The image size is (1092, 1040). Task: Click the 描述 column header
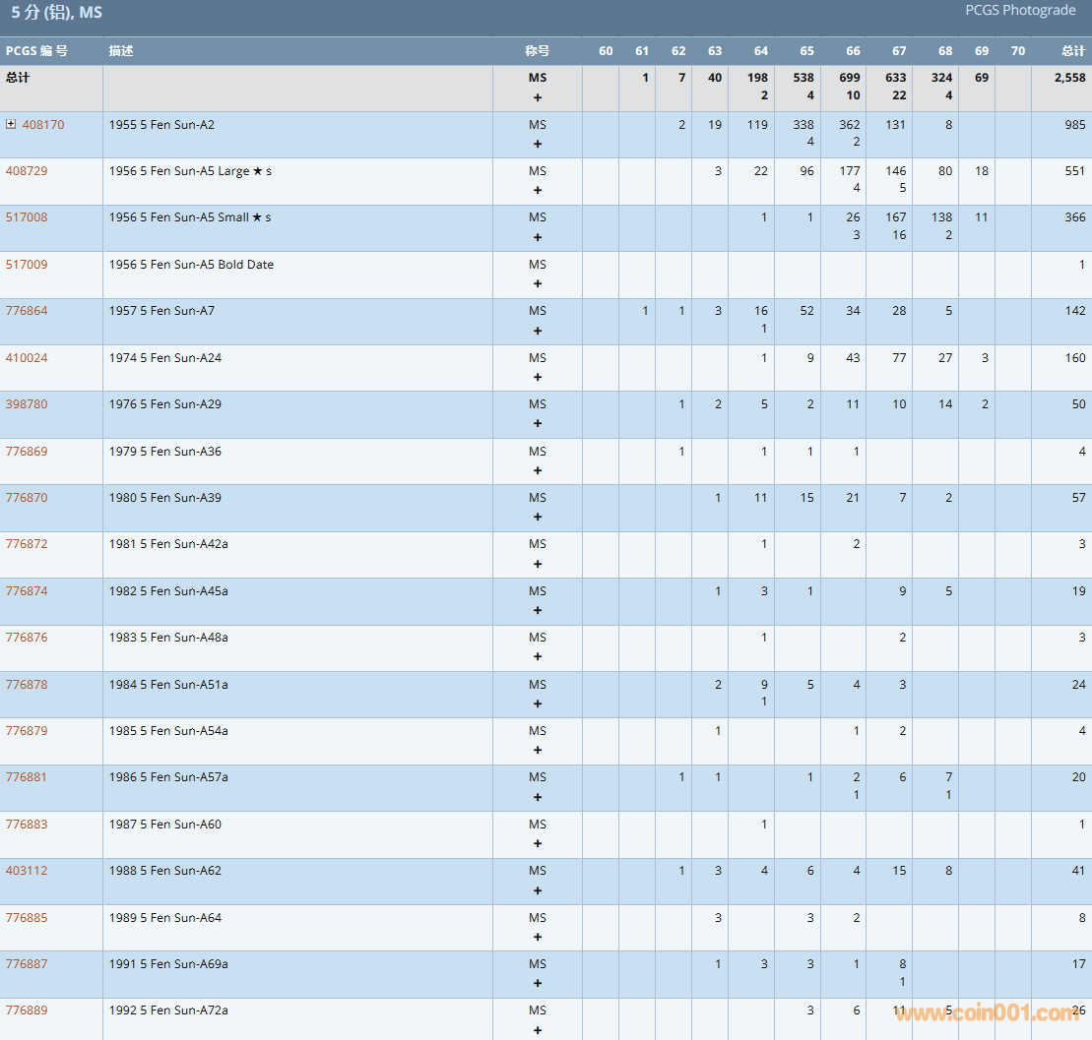[121, 51]
